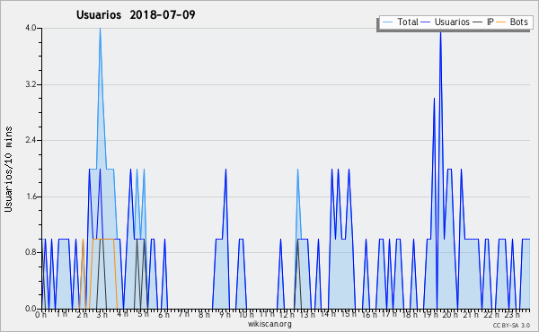Screen dimensions: 539x332
Task: Click the y-axis value 3.2
Action: pyautogui.click(x=31, y=84)
